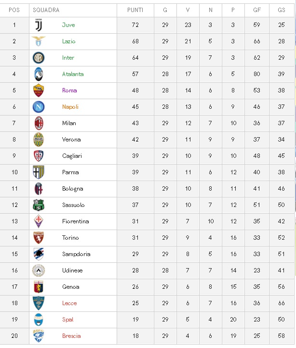Click the POS column header

click(14, 10)
